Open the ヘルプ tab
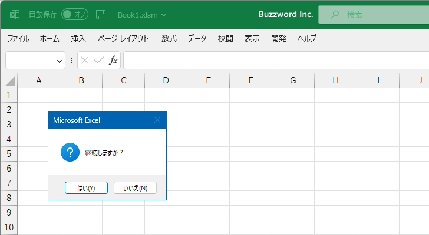Screen dimensions: 429x235 coord(307,38)
